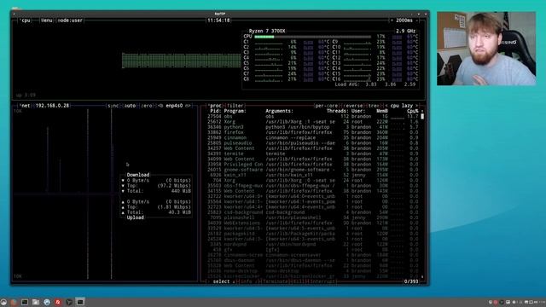
Task: Select the obs process row
Action: click(x=313, y=117)
